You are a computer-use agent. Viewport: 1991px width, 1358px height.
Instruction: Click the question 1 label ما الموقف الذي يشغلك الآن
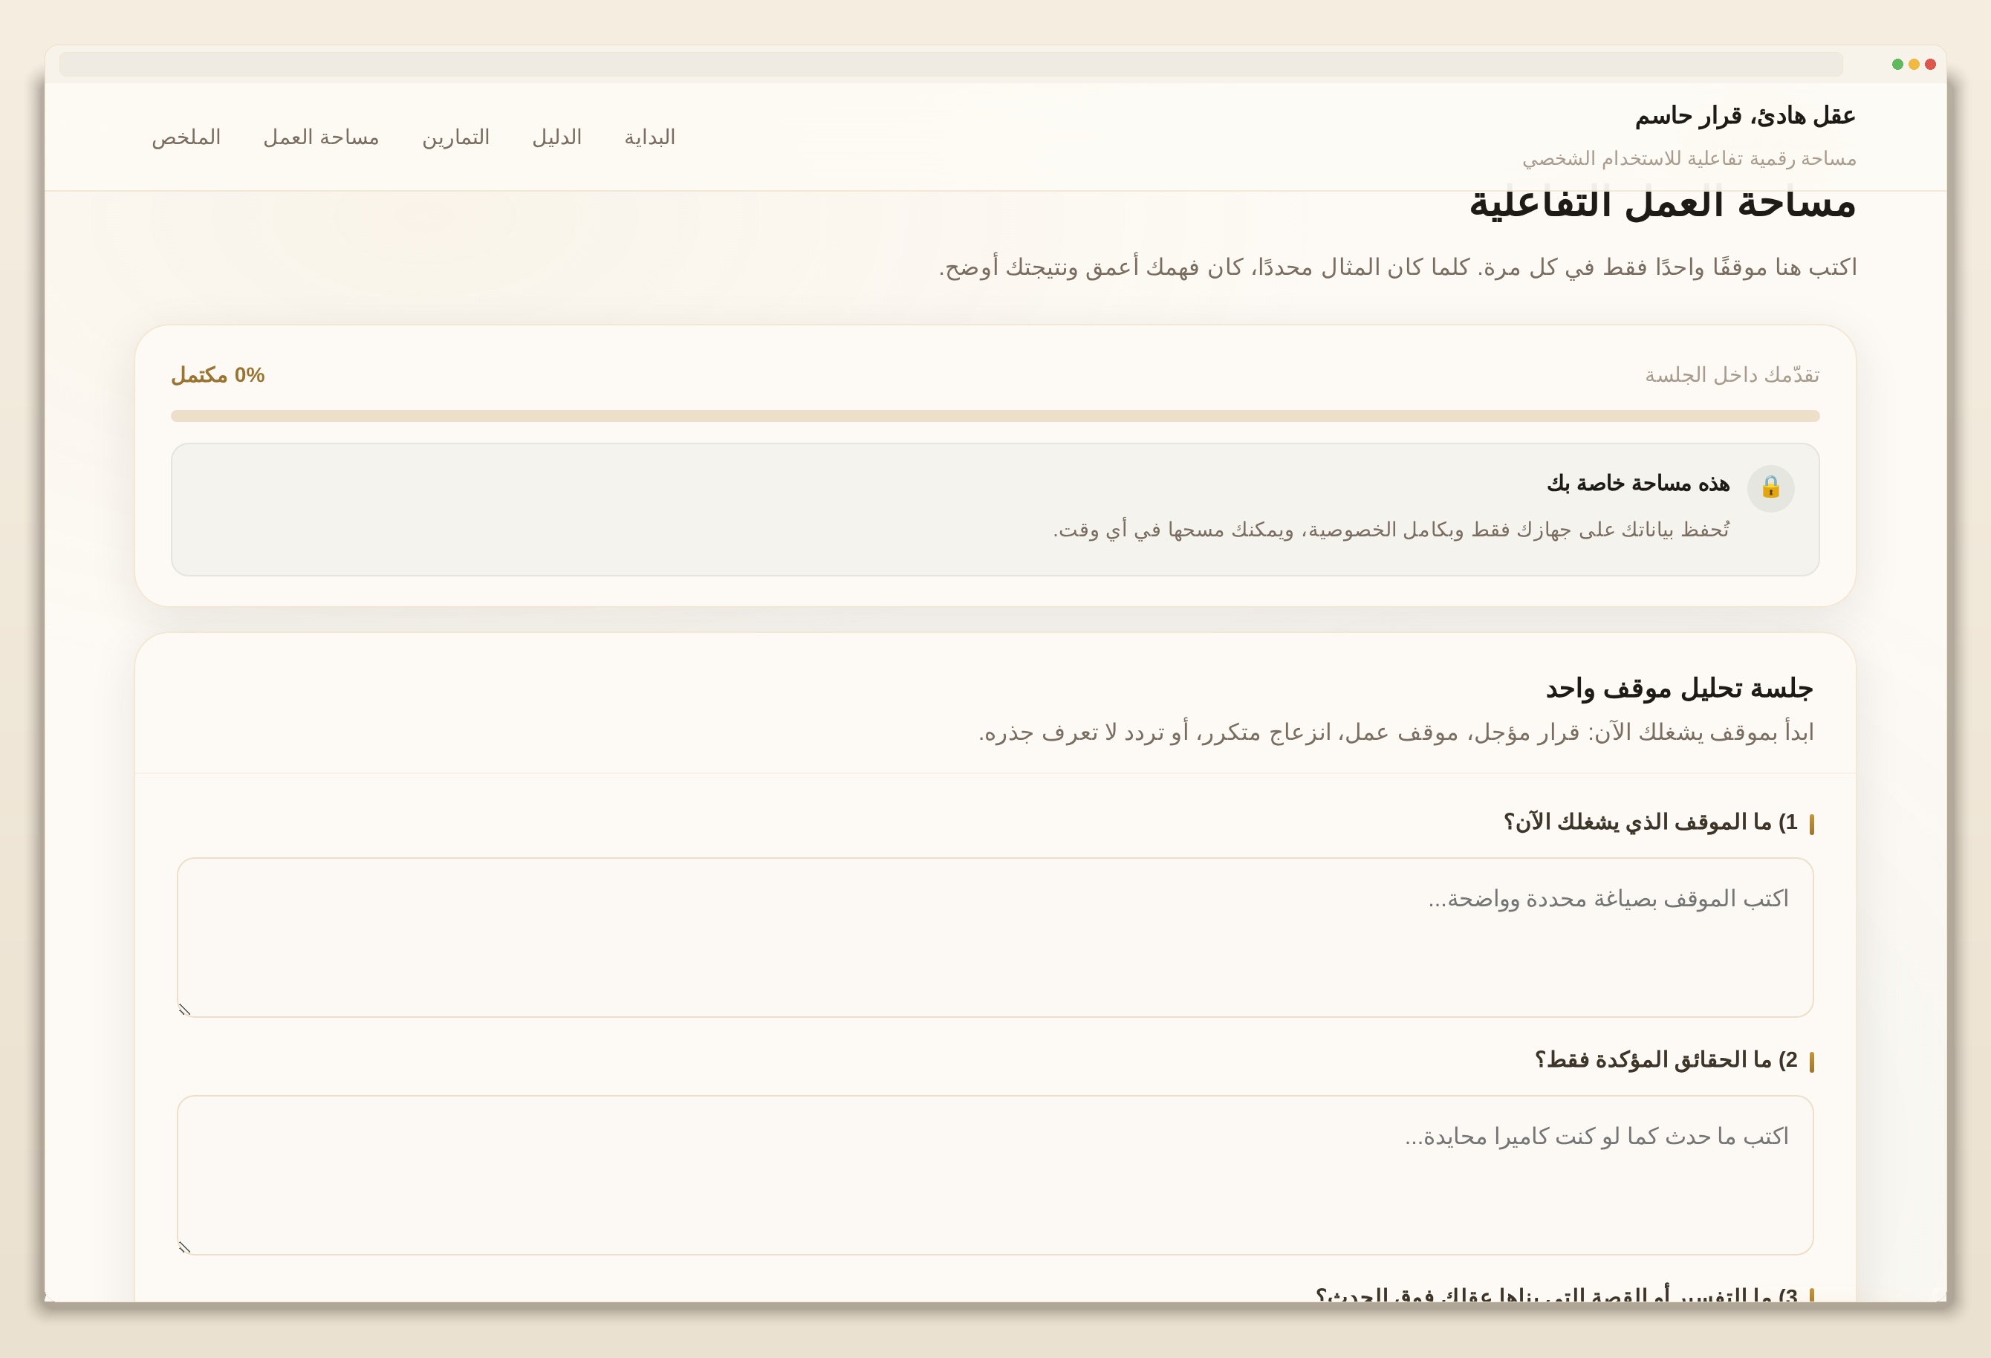point(1650,822)
